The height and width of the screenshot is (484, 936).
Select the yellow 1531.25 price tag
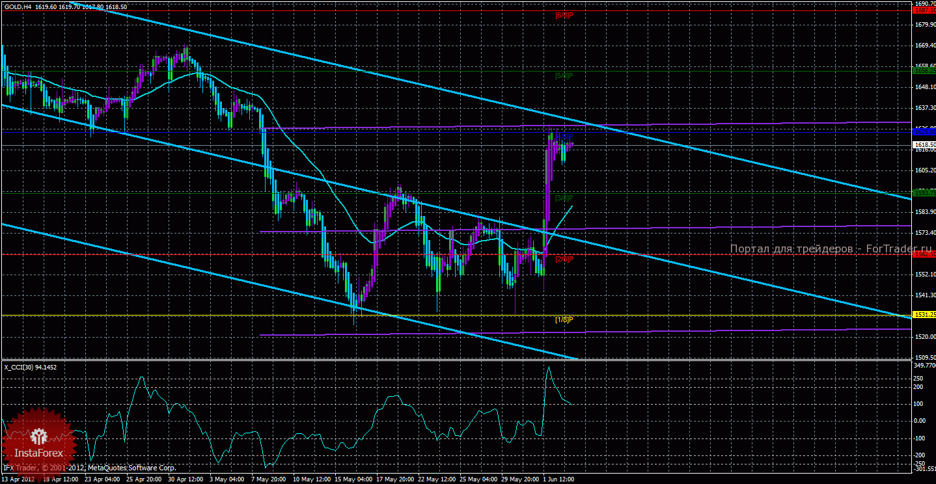[x=924, y=315]
